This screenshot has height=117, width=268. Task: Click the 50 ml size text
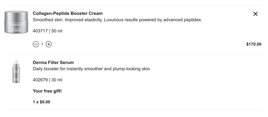tap(57, 31)
